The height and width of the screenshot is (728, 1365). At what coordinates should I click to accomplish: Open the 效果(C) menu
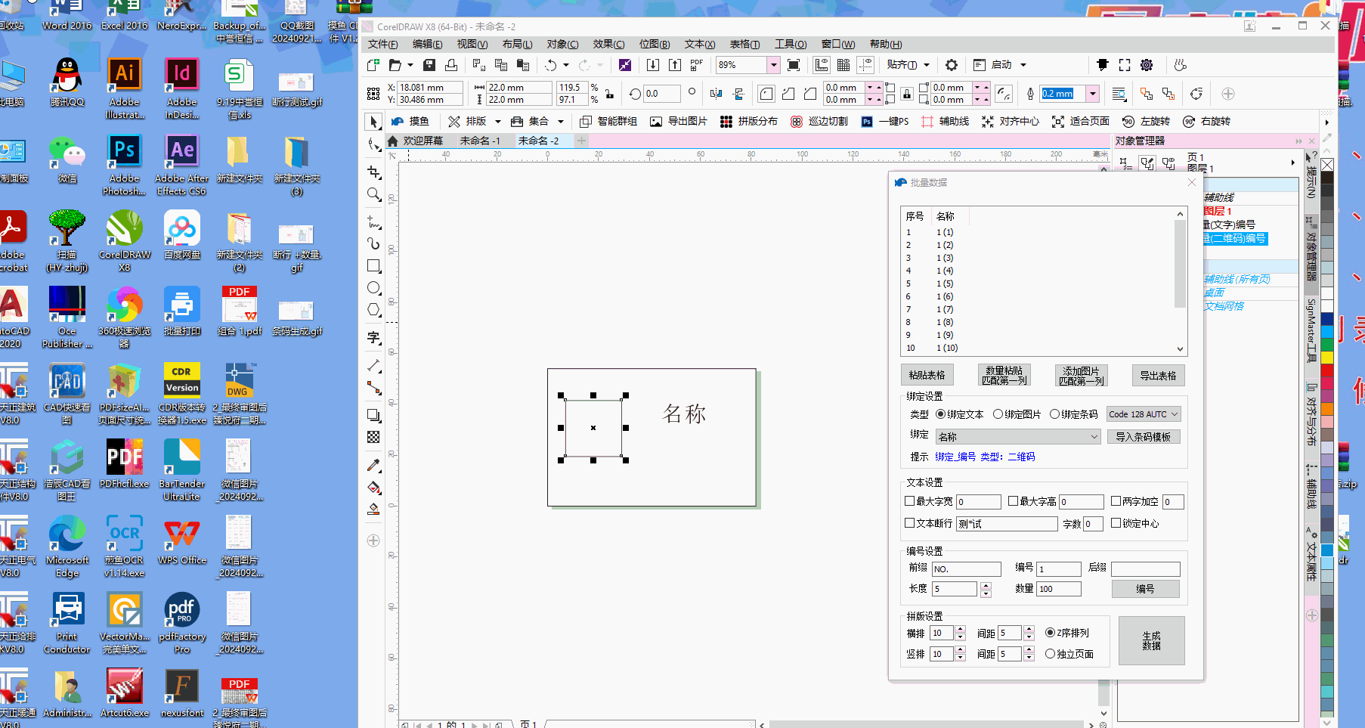[608, 44]
